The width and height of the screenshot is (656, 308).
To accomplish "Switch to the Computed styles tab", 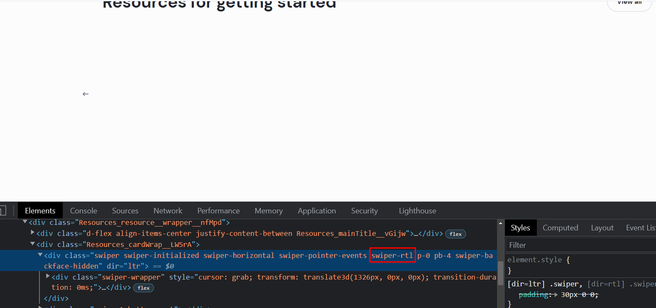I will tap(560, 227).
